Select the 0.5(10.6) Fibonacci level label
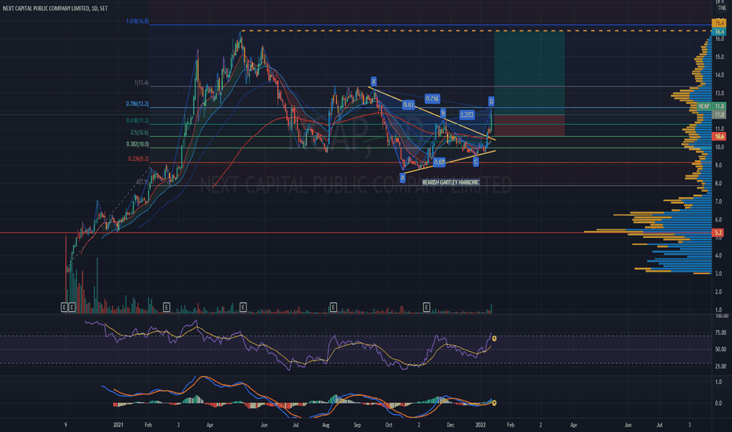 140,133
